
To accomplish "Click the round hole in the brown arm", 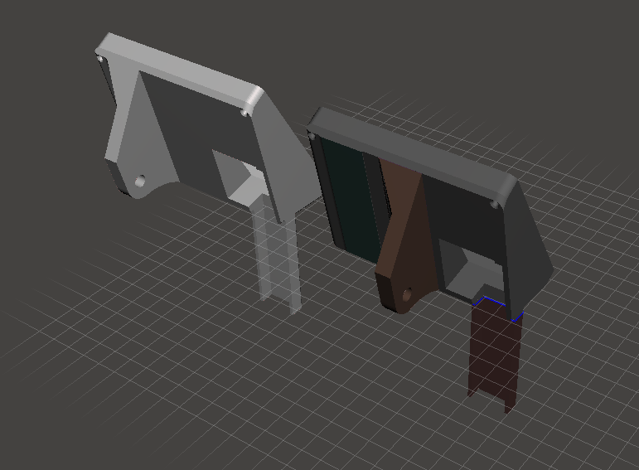I will click(x=407, y=294).
